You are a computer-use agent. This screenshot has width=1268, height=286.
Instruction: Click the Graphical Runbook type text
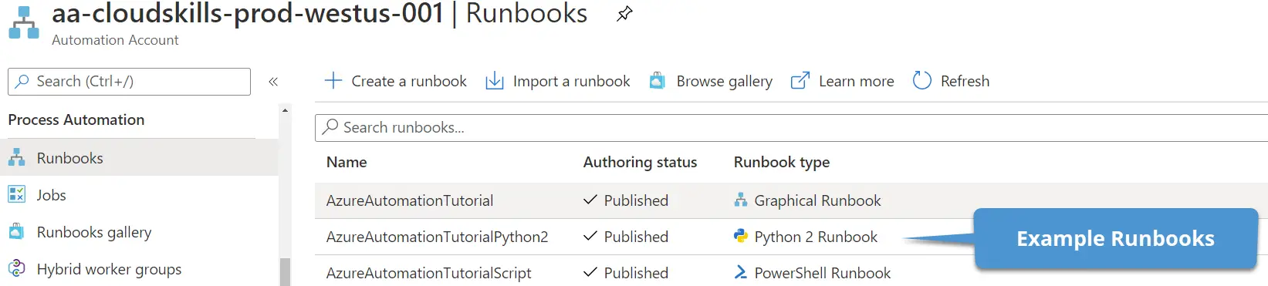(x=817, y=200)
